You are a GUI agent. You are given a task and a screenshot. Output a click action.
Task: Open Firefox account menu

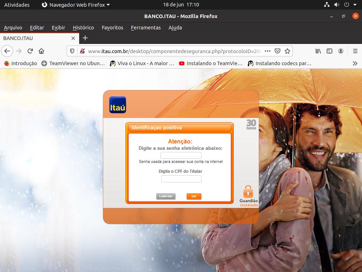[341, 51]
